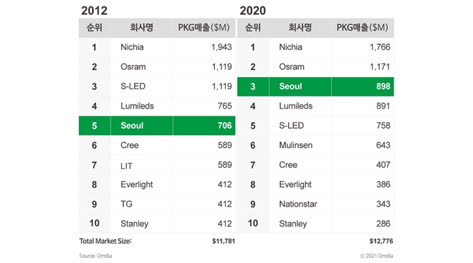This screenshot has height=263, width=473.
Task: Click the 2020 회사명 column header
Action: [x=300, y=28]
